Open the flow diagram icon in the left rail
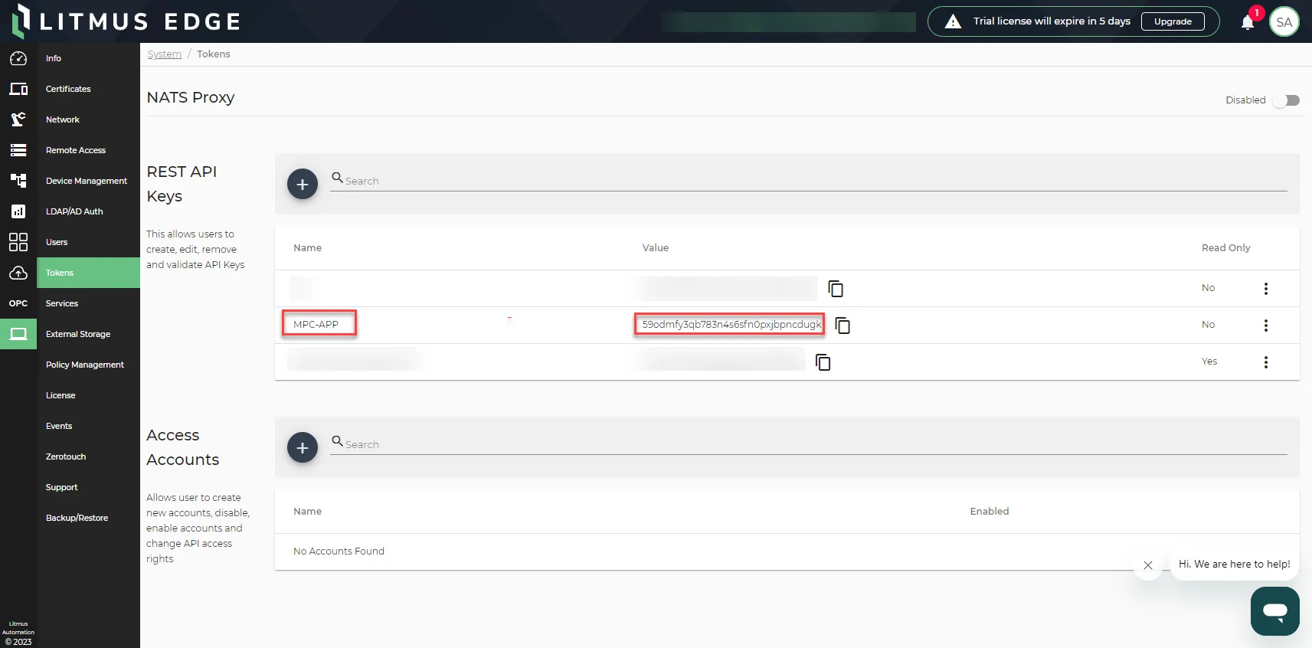 18,181
